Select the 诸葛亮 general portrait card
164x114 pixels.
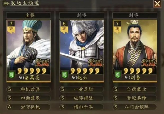click(x=29, y=51)
